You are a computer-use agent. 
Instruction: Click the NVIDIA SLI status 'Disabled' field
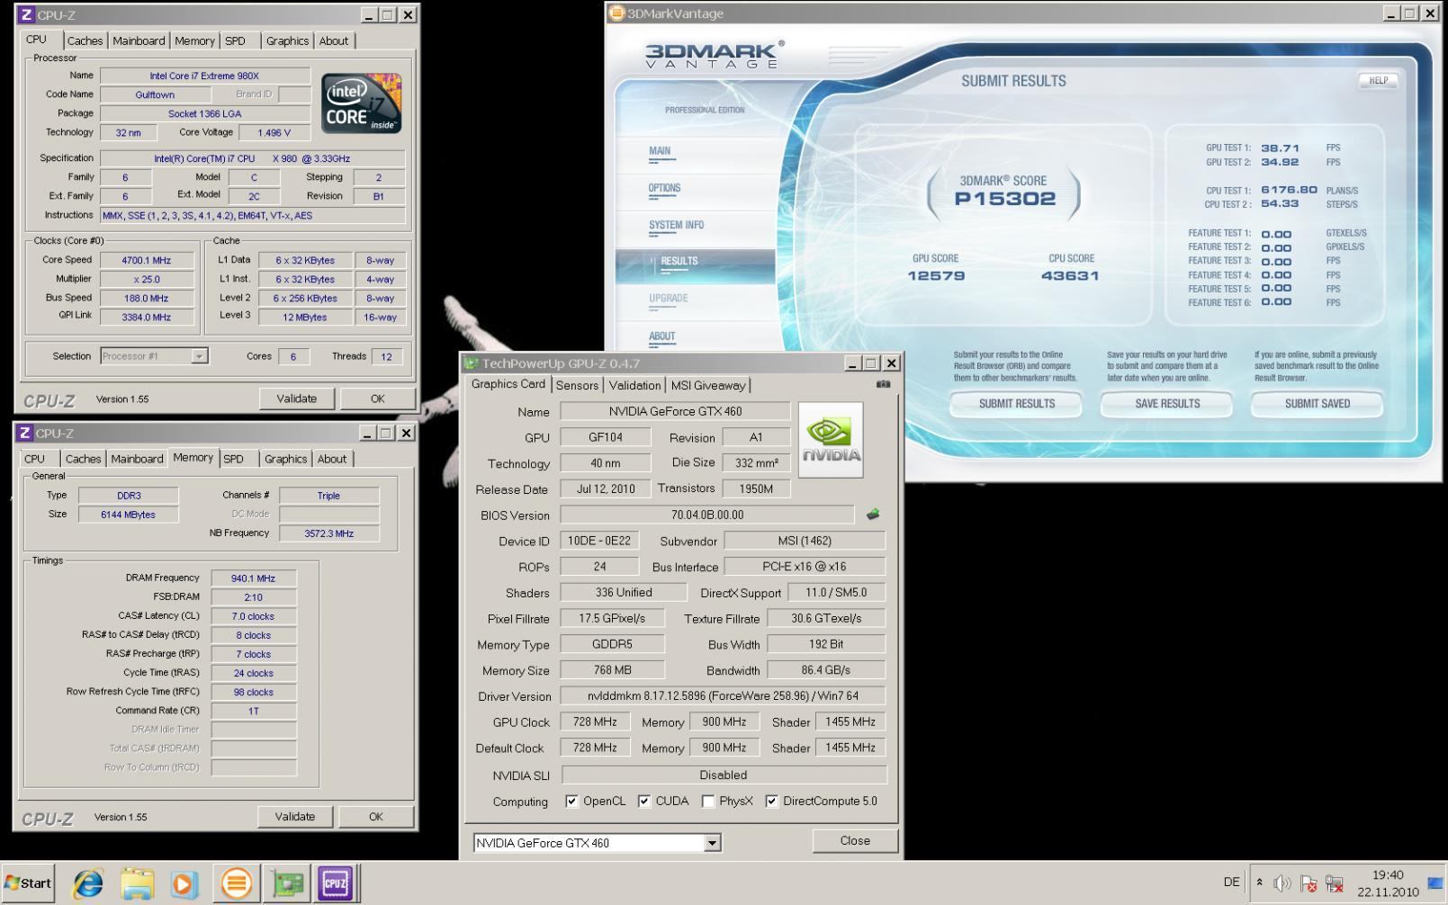coord(724,775)
